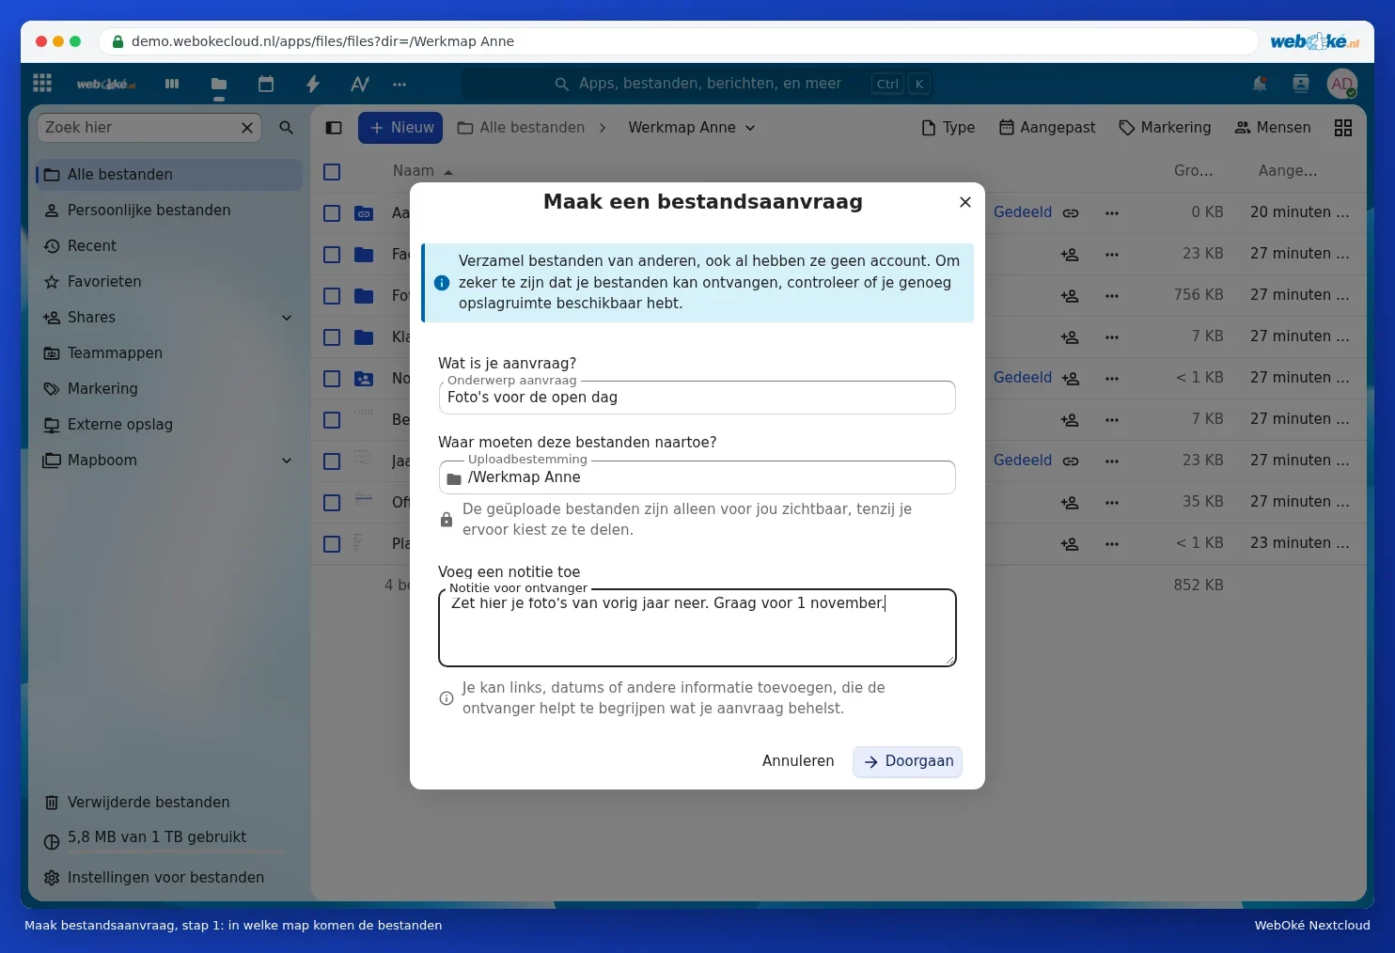
Task: Open the AD user avatar menu
Action: (x=1342, y=84)
